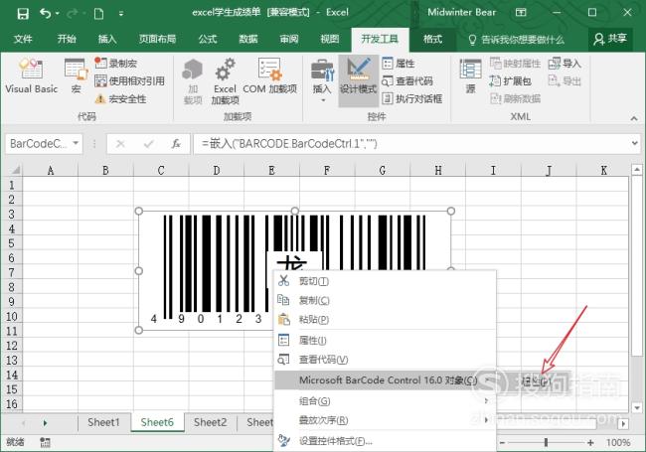This screenshot has width=646, height=452.
Task: Switch to the Insert (插入) ribbon tab
Action: (x=107, y=39)
